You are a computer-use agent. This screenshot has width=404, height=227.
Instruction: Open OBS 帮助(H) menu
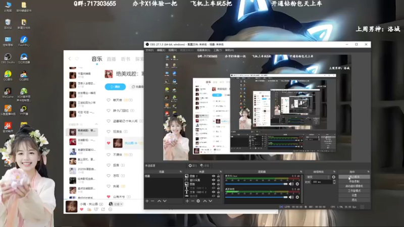click(x=230, y=50)
